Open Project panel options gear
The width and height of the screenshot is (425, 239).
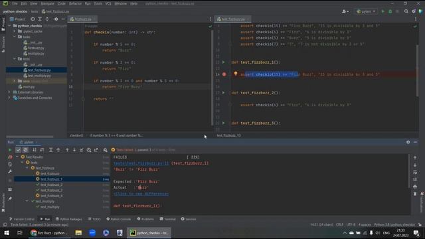point(56,19)
